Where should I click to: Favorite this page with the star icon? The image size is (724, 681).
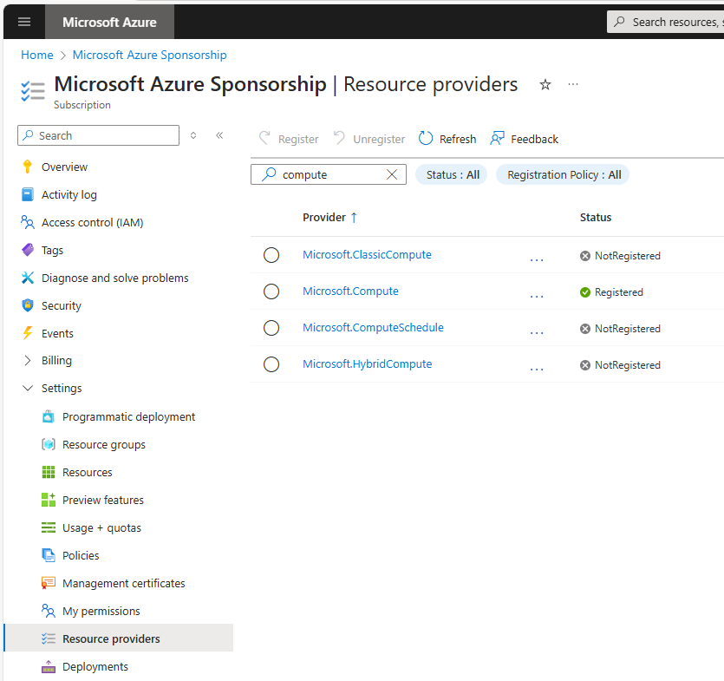pyautogui.click(x=545, y=84)
